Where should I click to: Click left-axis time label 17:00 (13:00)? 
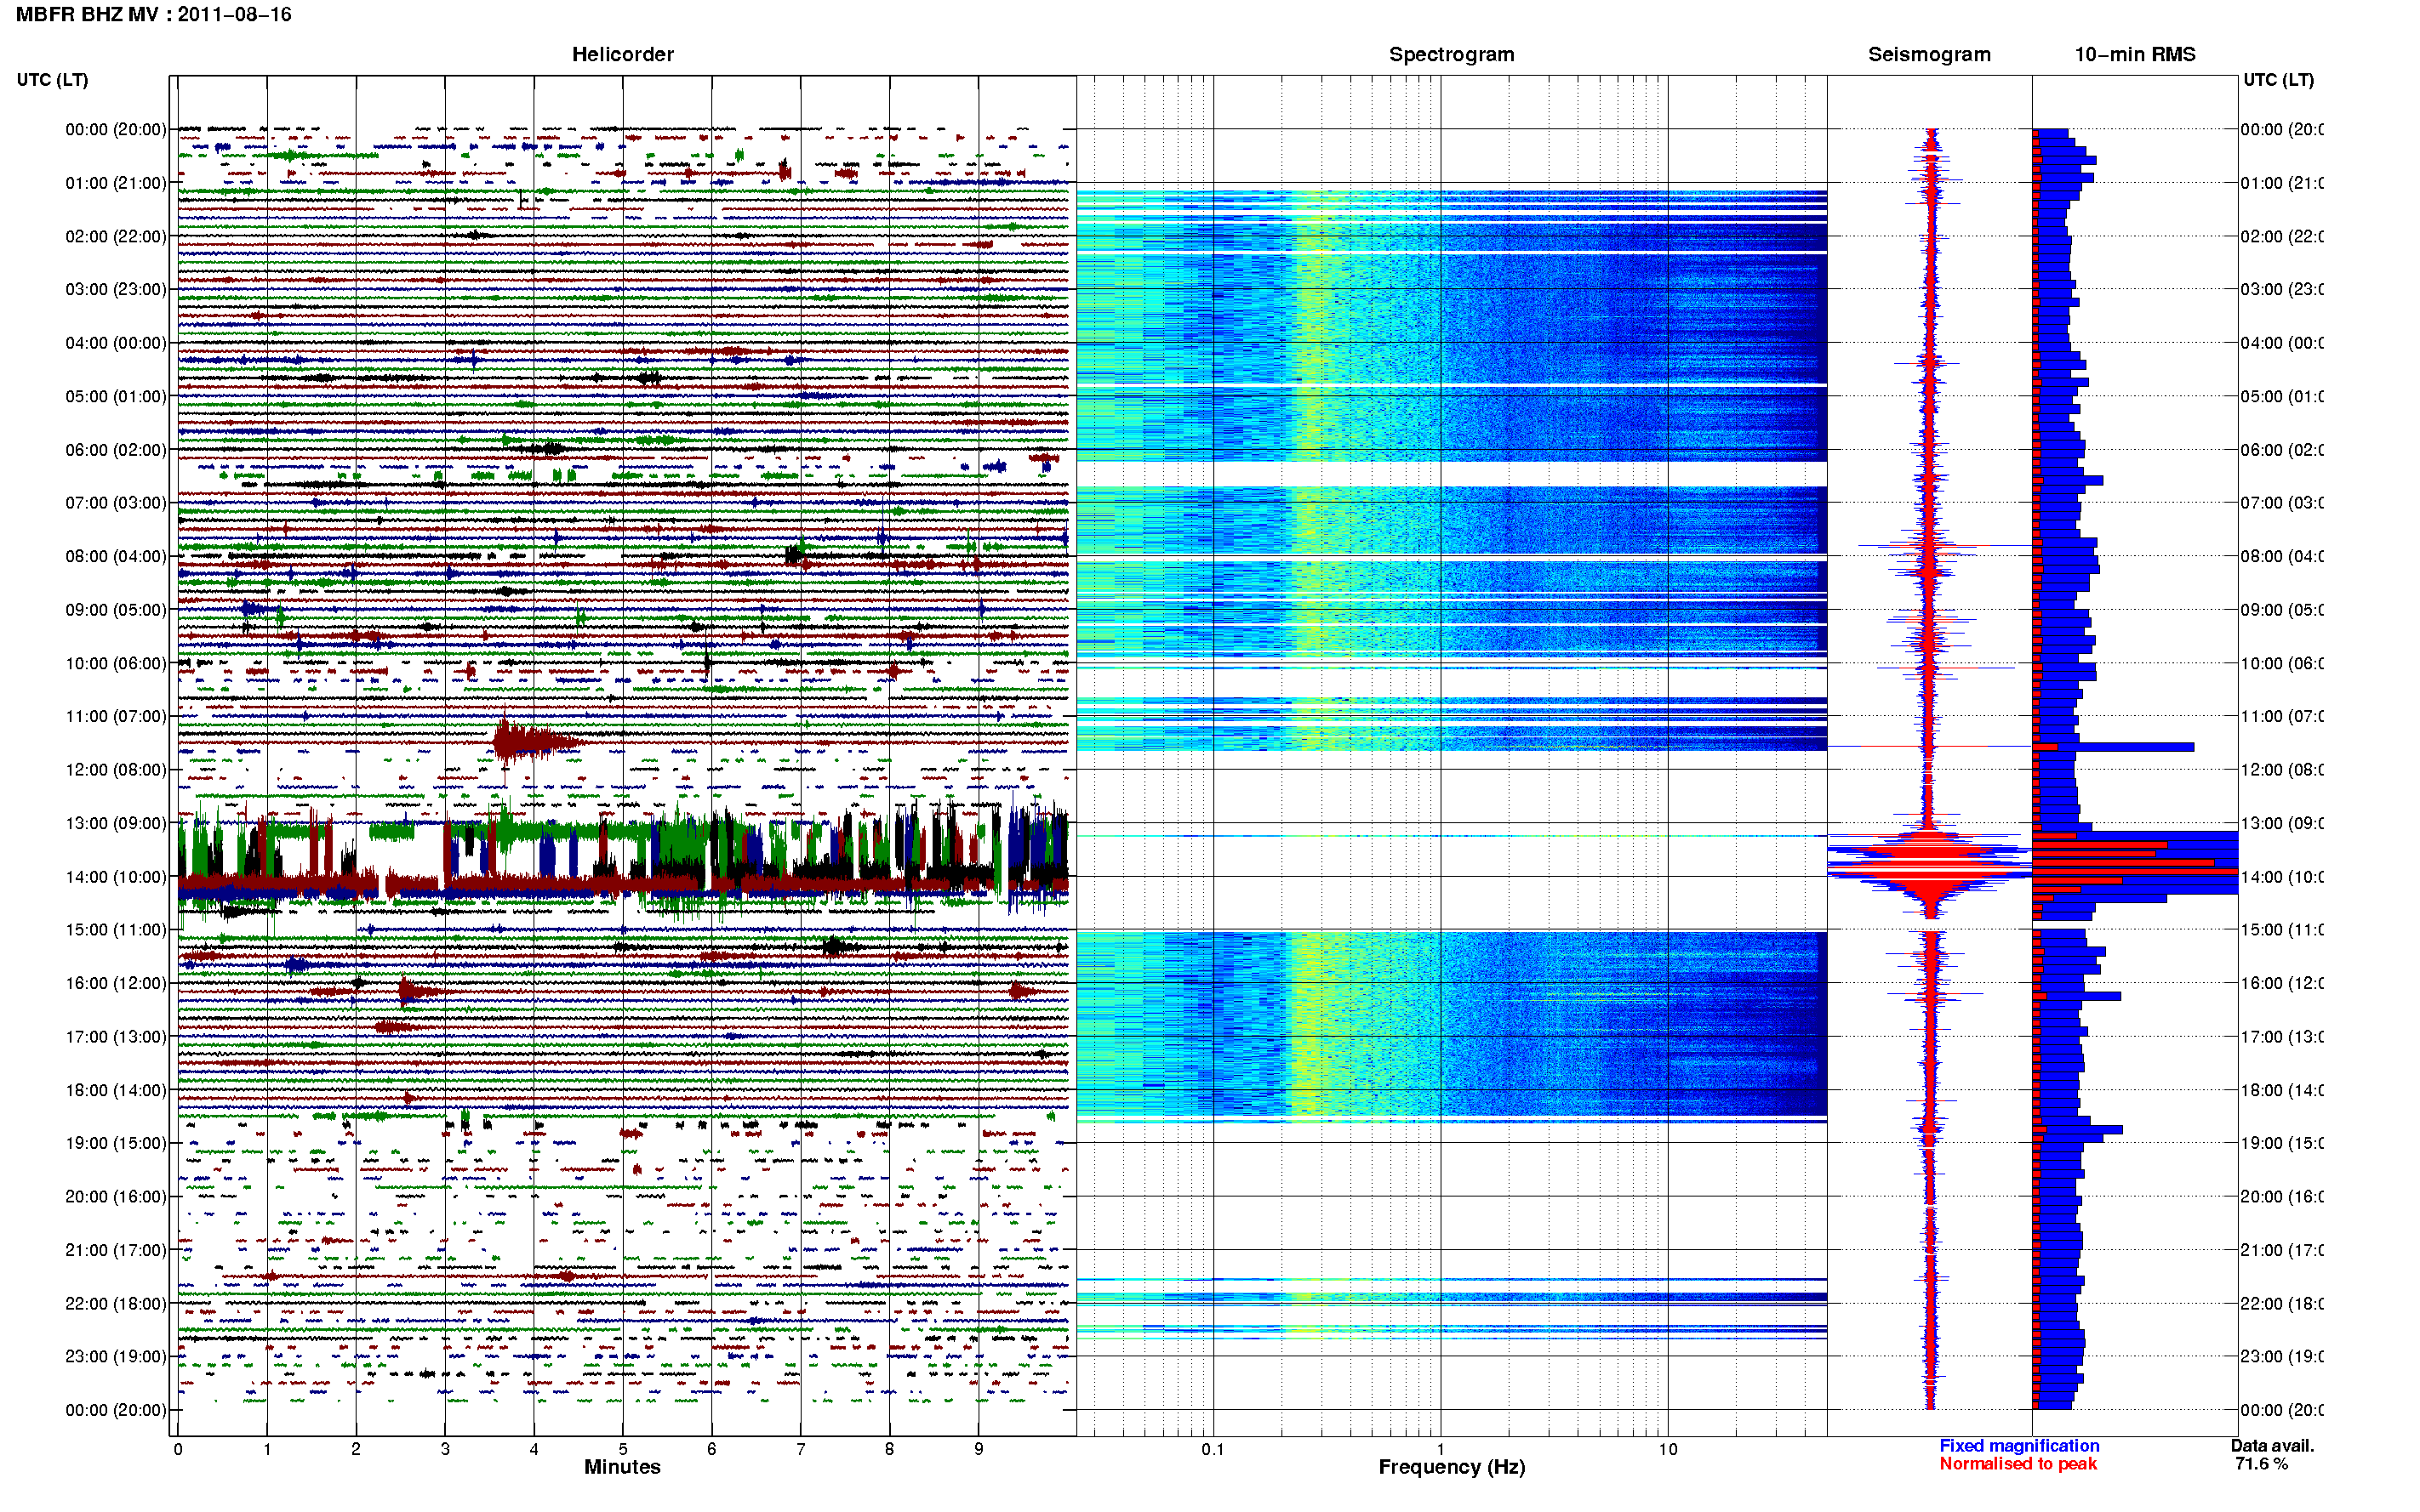tap(116, 1037)
